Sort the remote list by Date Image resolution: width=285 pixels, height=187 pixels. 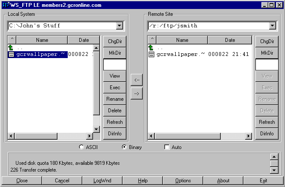230,40
